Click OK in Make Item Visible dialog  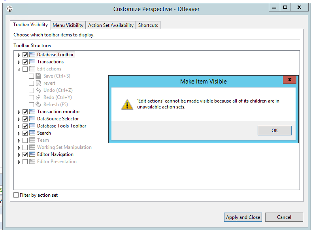pyautogui.click(x=275, y=131)
